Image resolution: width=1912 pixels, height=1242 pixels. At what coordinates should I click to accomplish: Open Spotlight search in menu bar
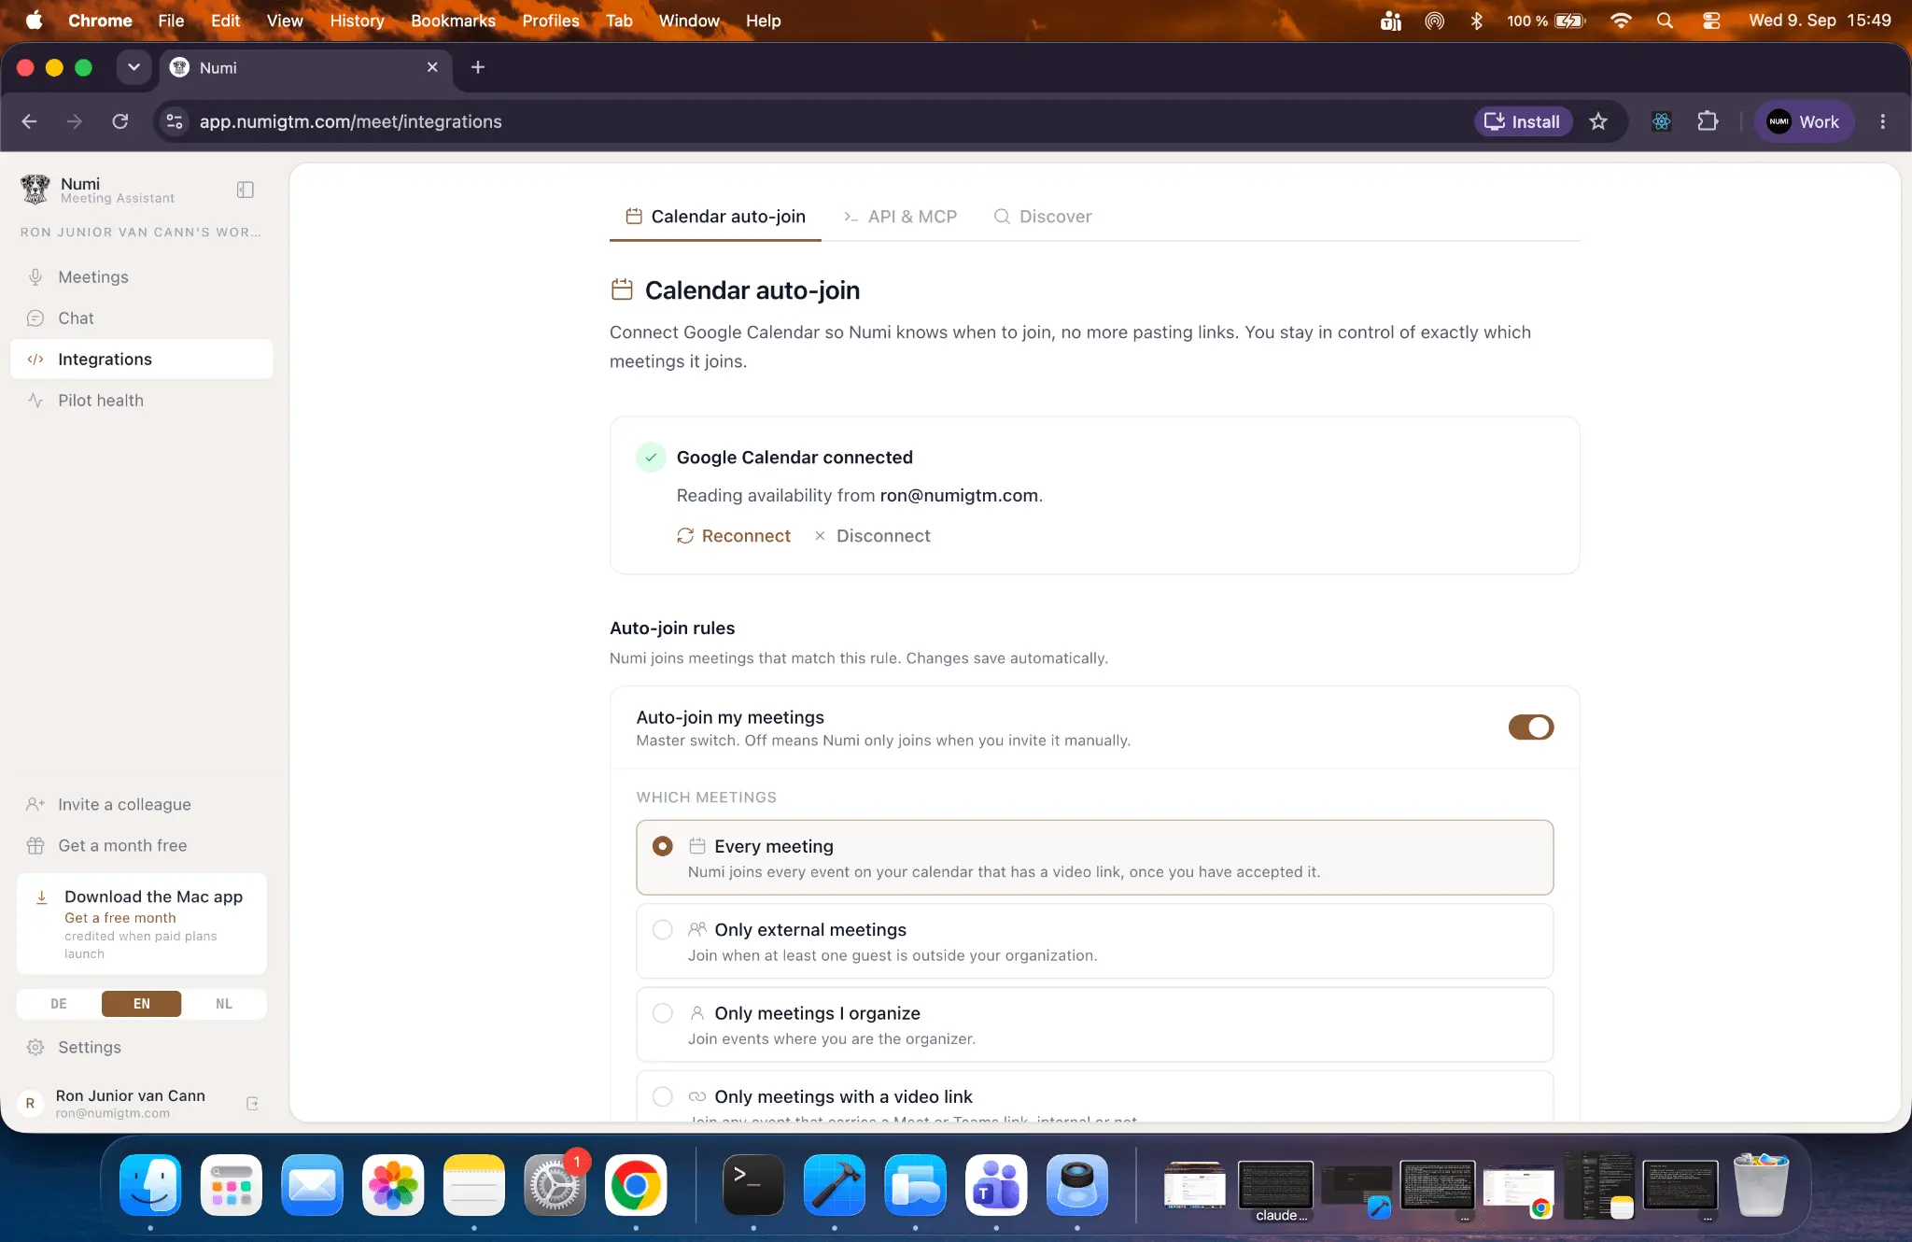pos(1665,21)
